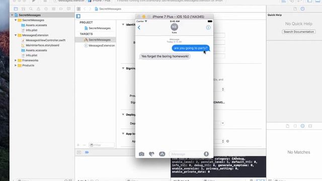Open the Issue navigator warning icon
Viewport: 322px width, 181px height.
(x=38, y=9)
